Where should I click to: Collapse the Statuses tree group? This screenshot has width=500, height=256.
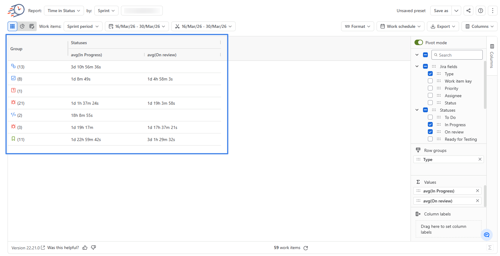[x=417, y=110]
